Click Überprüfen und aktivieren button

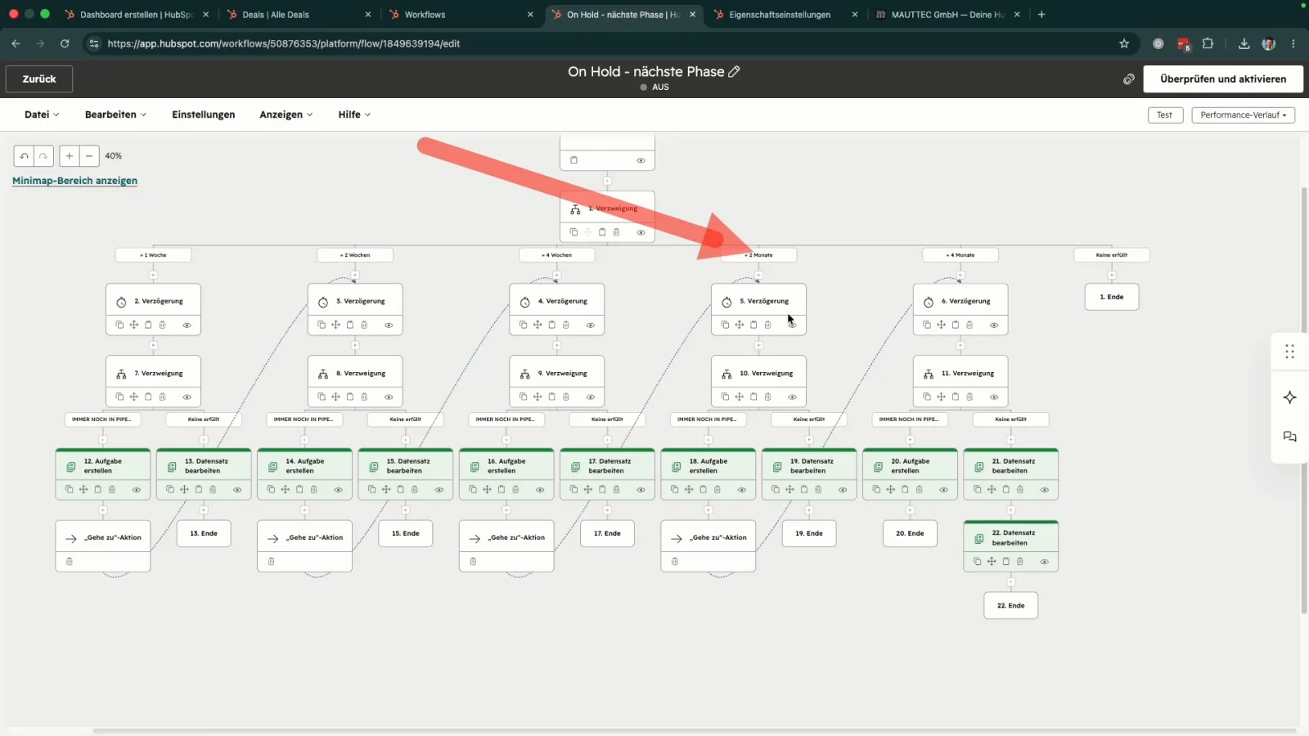click(x=1223, y=79)
